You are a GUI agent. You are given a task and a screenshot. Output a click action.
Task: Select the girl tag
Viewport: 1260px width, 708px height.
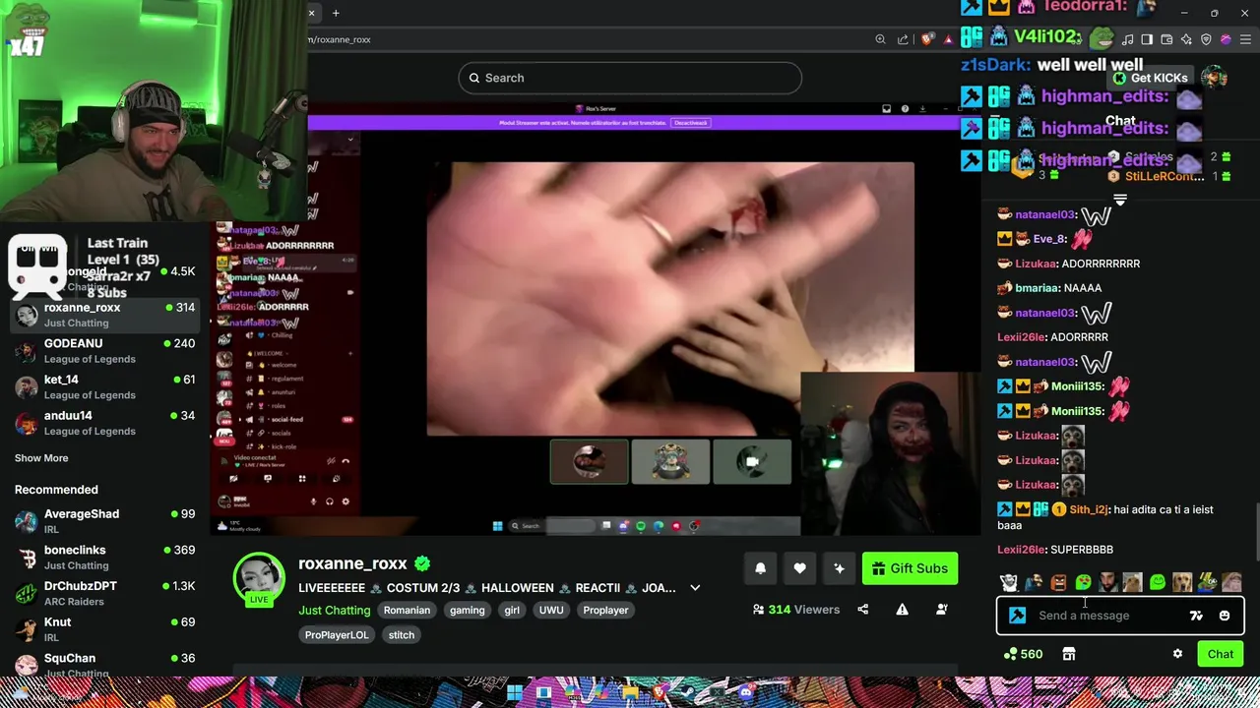pyautogui.click(x=512, y=611)
